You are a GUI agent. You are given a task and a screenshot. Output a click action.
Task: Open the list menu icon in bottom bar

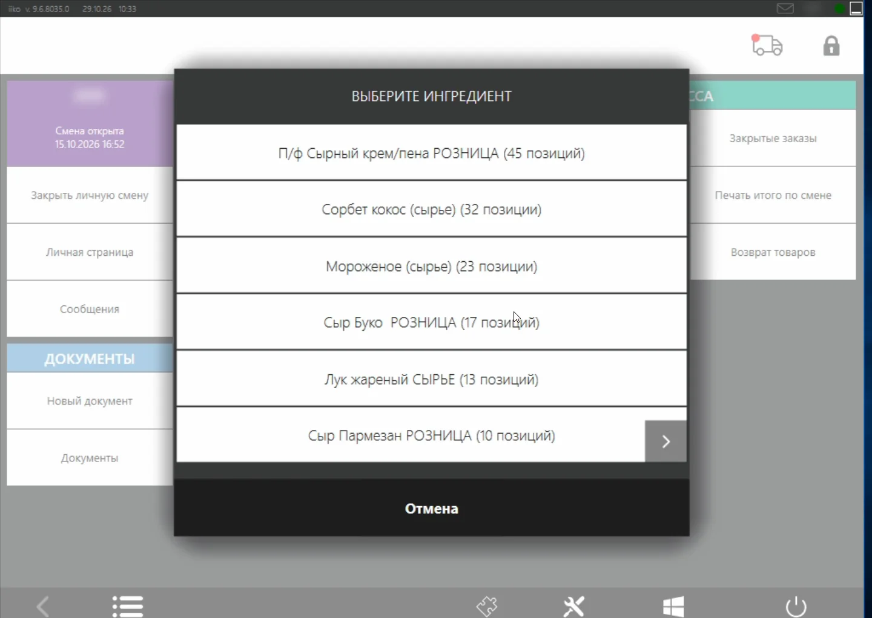128,606
